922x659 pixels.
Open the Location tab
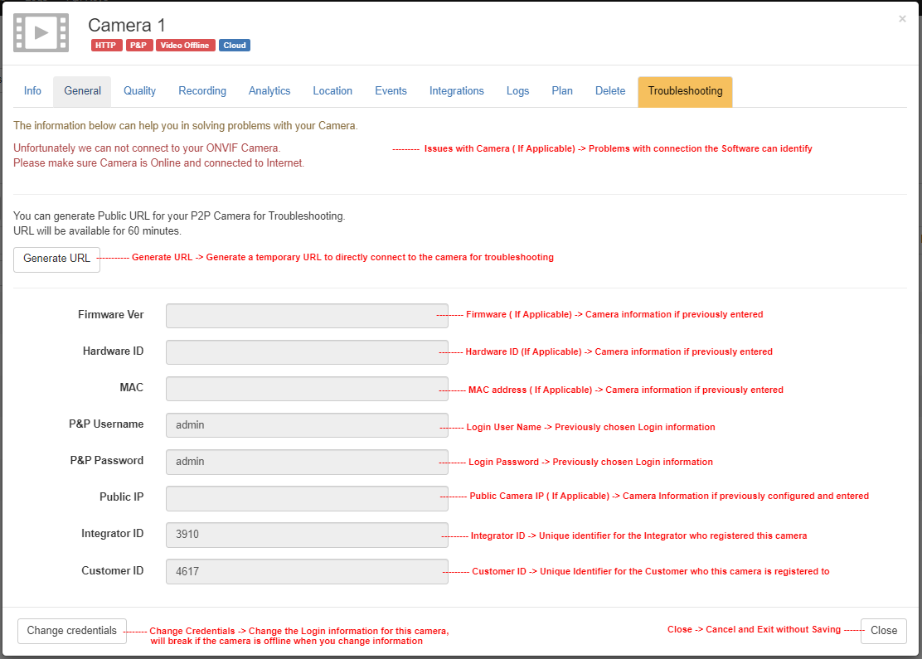[332, 91]
